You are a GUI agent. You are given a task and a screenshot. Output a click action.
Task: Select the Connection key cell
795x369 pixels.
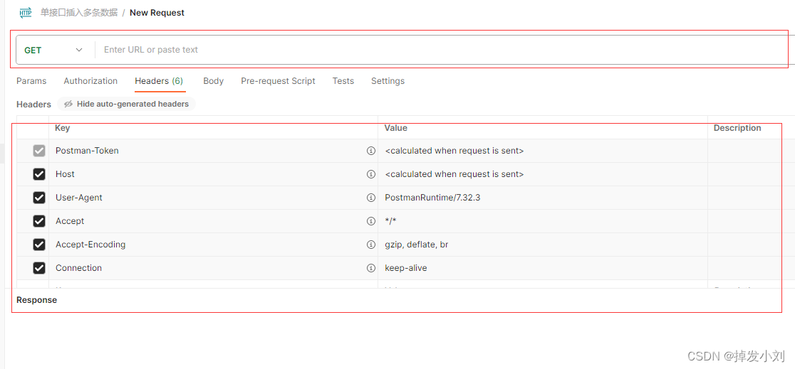[213, 268]
